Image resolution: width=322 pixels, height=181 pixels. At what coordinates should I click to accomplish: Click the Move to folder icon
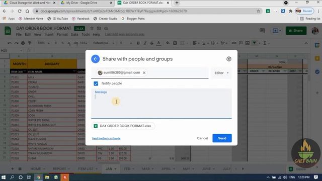[99, 28]
